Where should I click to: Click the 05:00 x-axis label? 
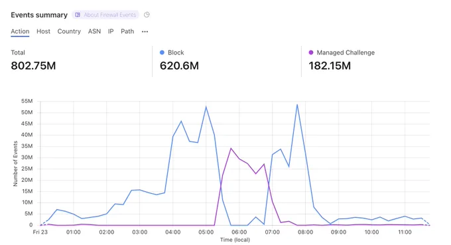click(206, 232)
